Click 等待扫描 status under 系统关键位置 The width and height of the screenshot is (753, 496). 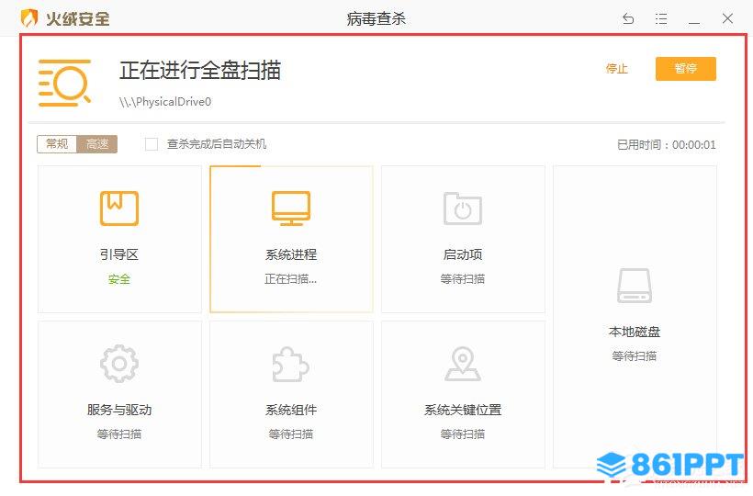coord(463,434)
